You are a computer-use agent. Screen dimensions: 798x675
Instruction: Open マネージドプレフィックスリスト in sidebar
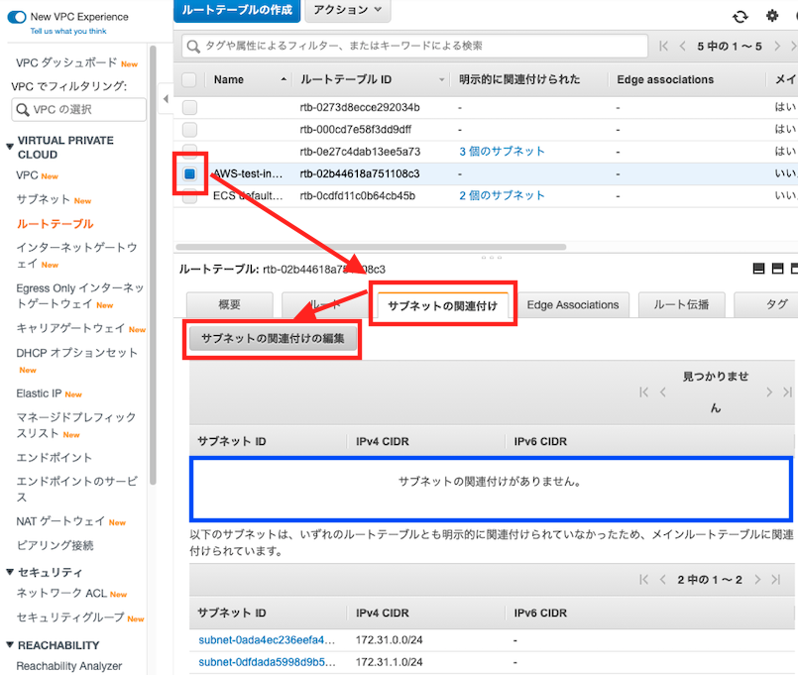[x=75, y=425]
